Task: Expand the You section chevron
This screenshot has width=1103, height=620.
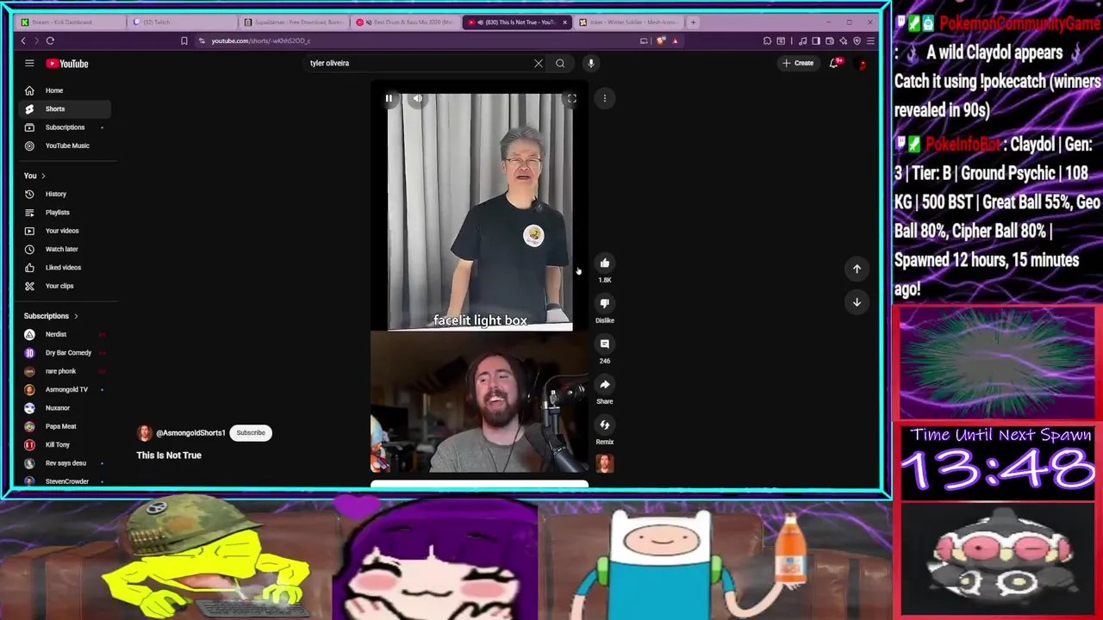Action: coord(43,176)
